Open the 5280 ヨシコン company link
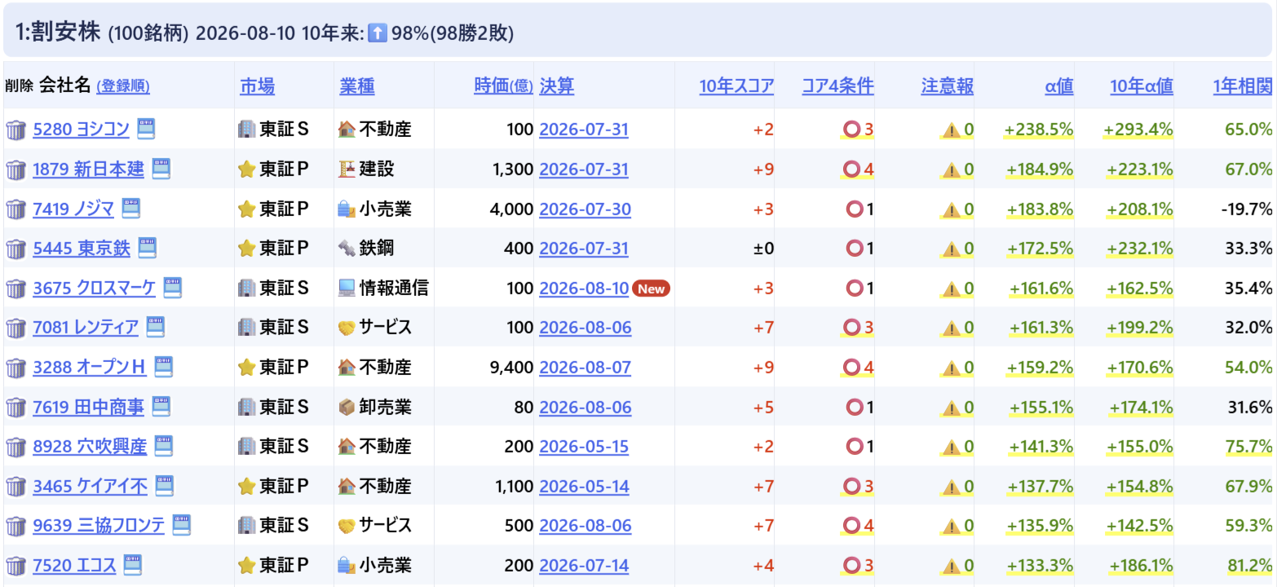Image resolution: width=1277 pixels, height=587 pixels. [82, 130]
